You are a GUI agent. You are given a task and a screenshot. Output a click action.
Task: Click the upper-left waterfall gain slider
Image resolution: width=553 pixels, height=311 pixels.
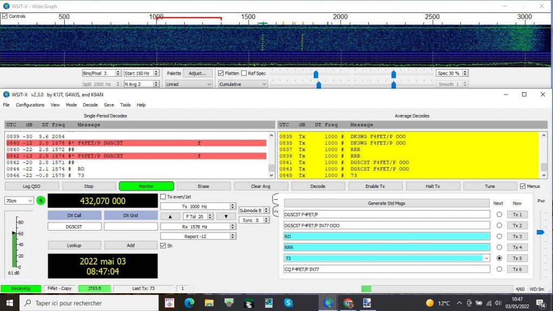coord(316,74)
